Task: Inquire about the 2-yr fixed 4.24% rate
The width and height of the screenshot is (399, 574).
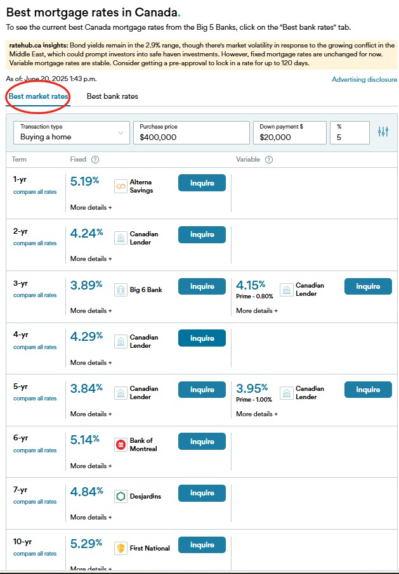Action: (x=202, y=234)
